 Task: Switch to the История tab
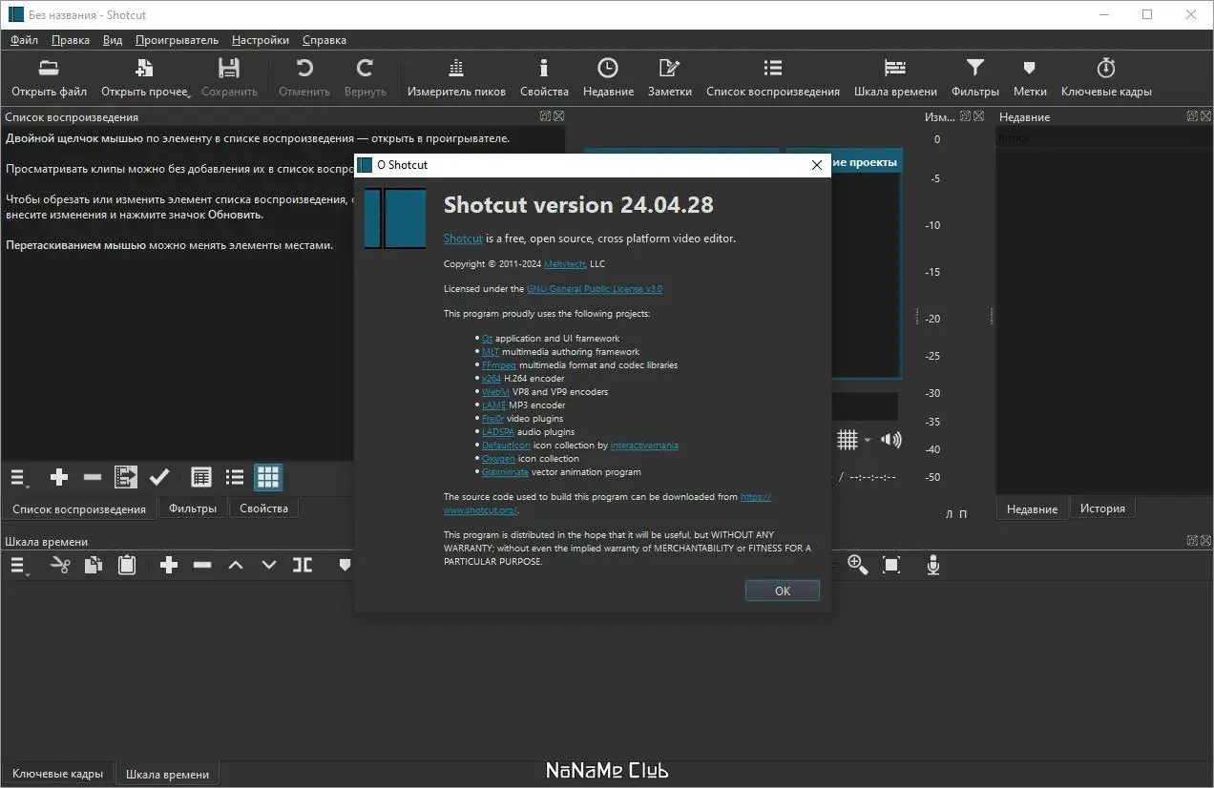pos(1102,508)
